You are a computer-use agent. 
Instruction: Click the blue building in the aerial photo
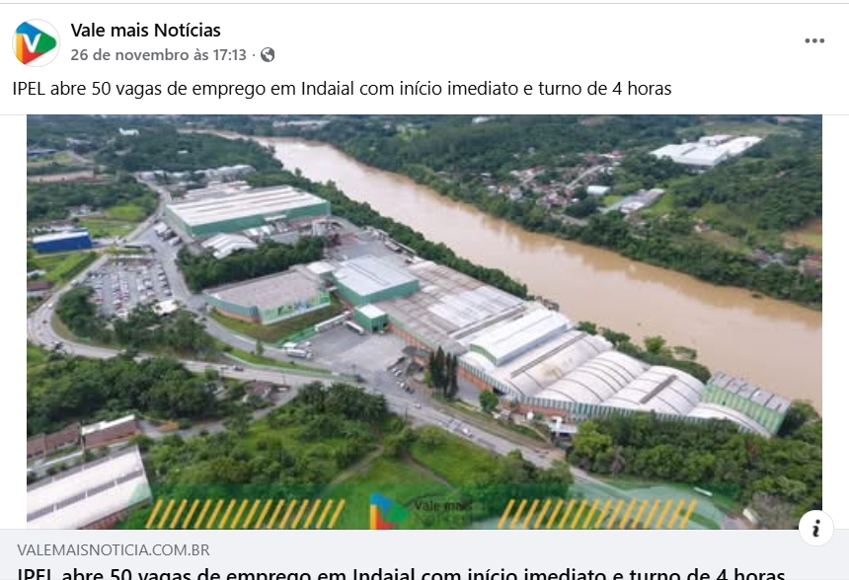[62, 241]
